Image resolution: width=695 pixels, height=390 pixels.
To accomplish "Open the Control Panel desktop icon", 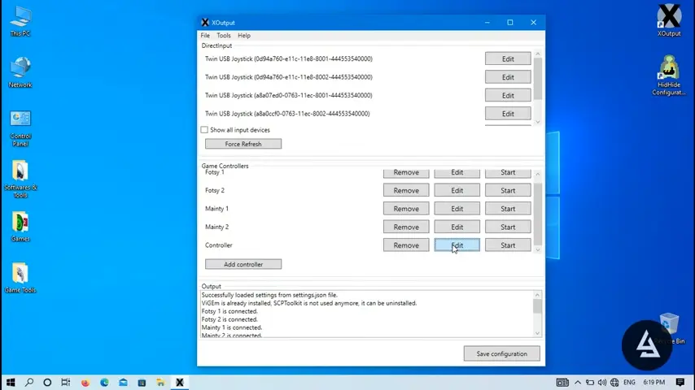I will point(20,128).
